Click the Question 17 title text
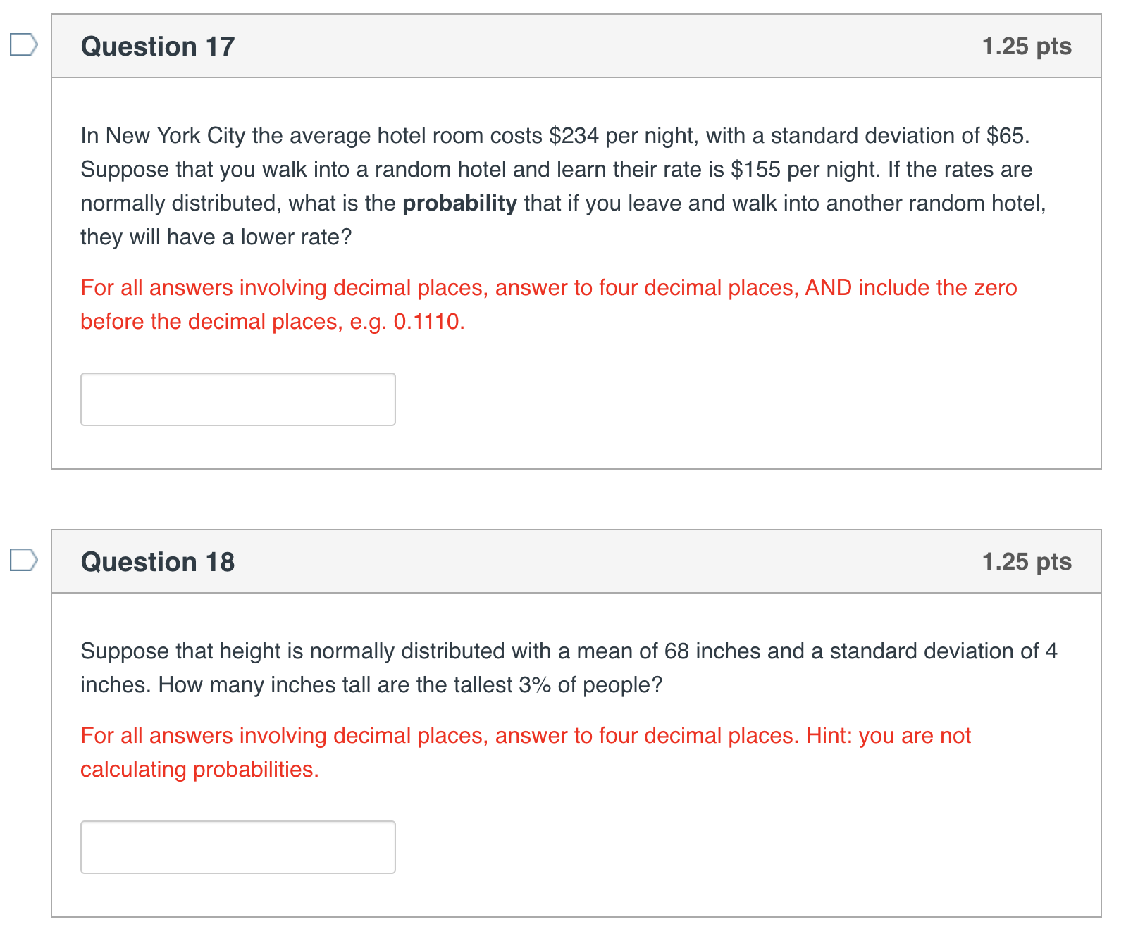This screenshot has height=938, width=1126. coord(158,46)
